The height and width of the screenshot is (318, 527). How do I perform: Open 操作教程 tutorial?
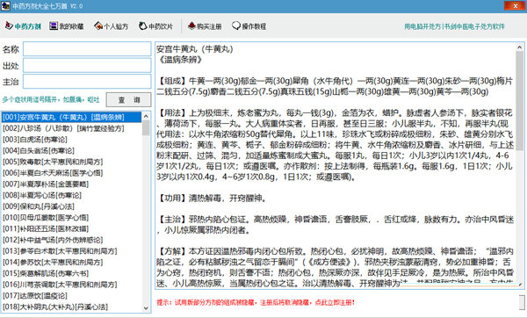pos(249,26)
